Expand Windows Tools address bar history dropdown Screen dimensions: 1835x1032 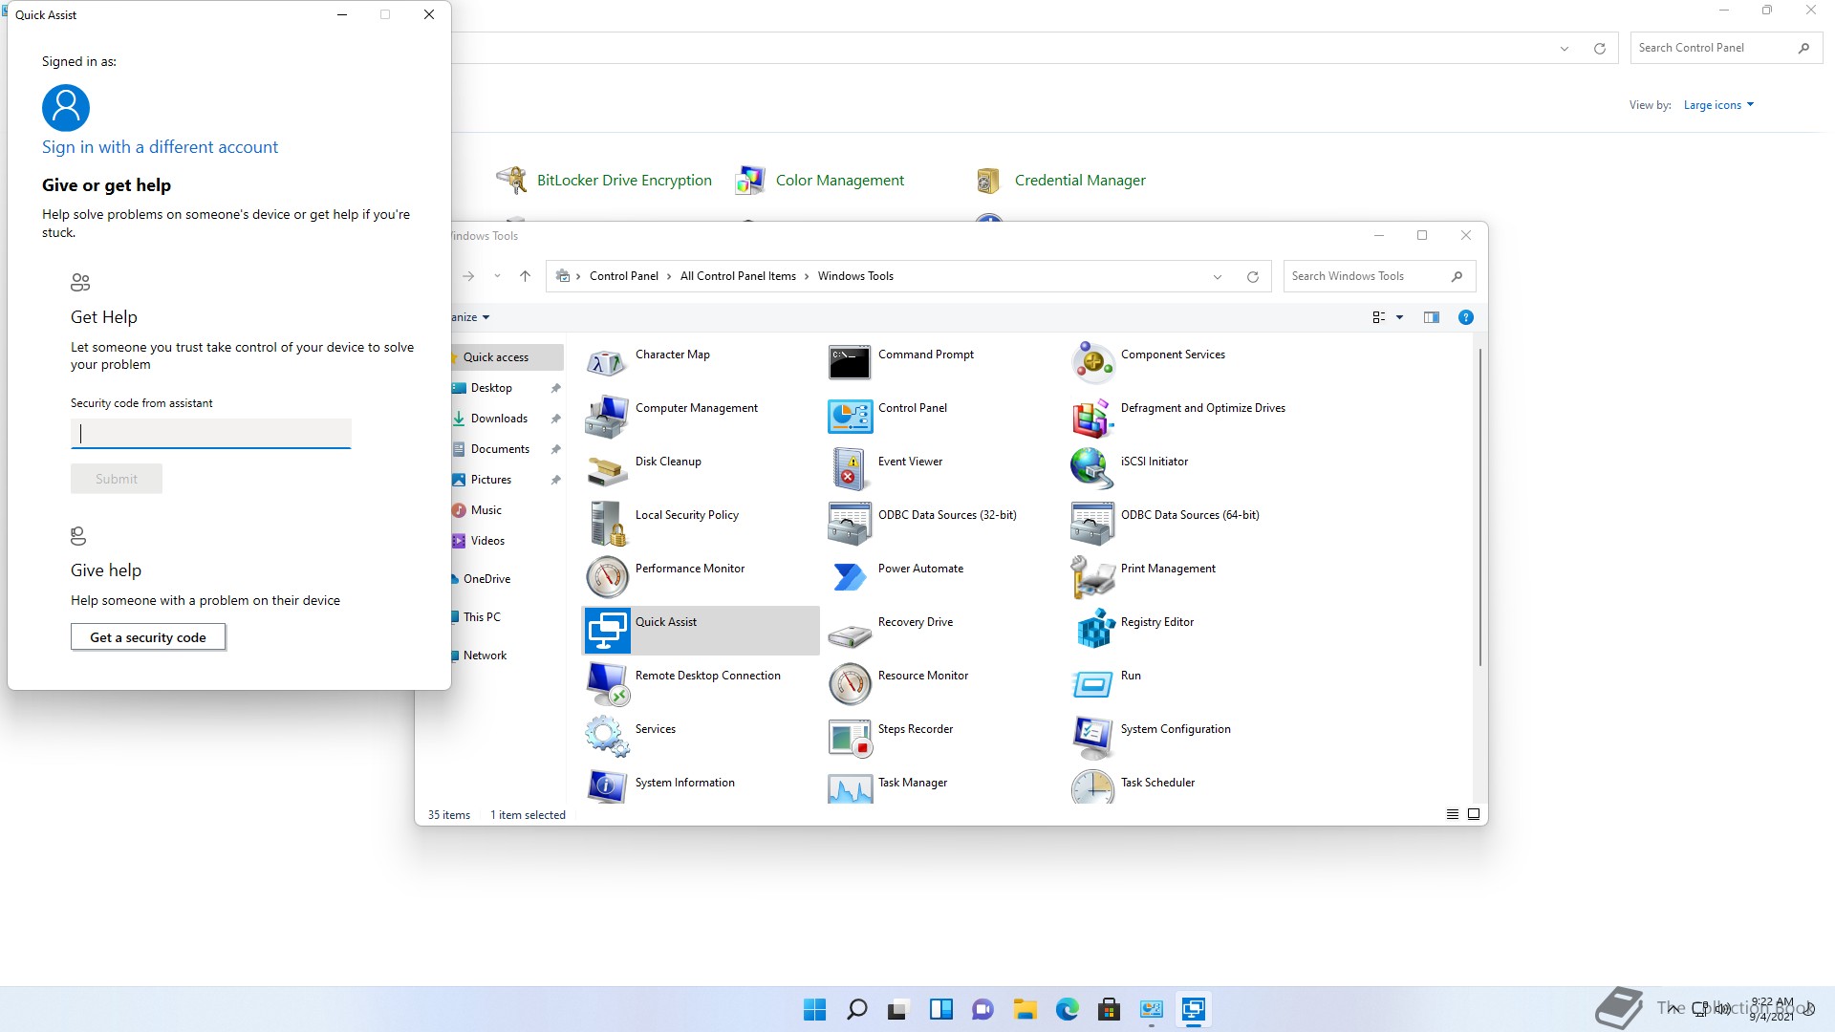pyautogui.click(x=1217, y=277)
